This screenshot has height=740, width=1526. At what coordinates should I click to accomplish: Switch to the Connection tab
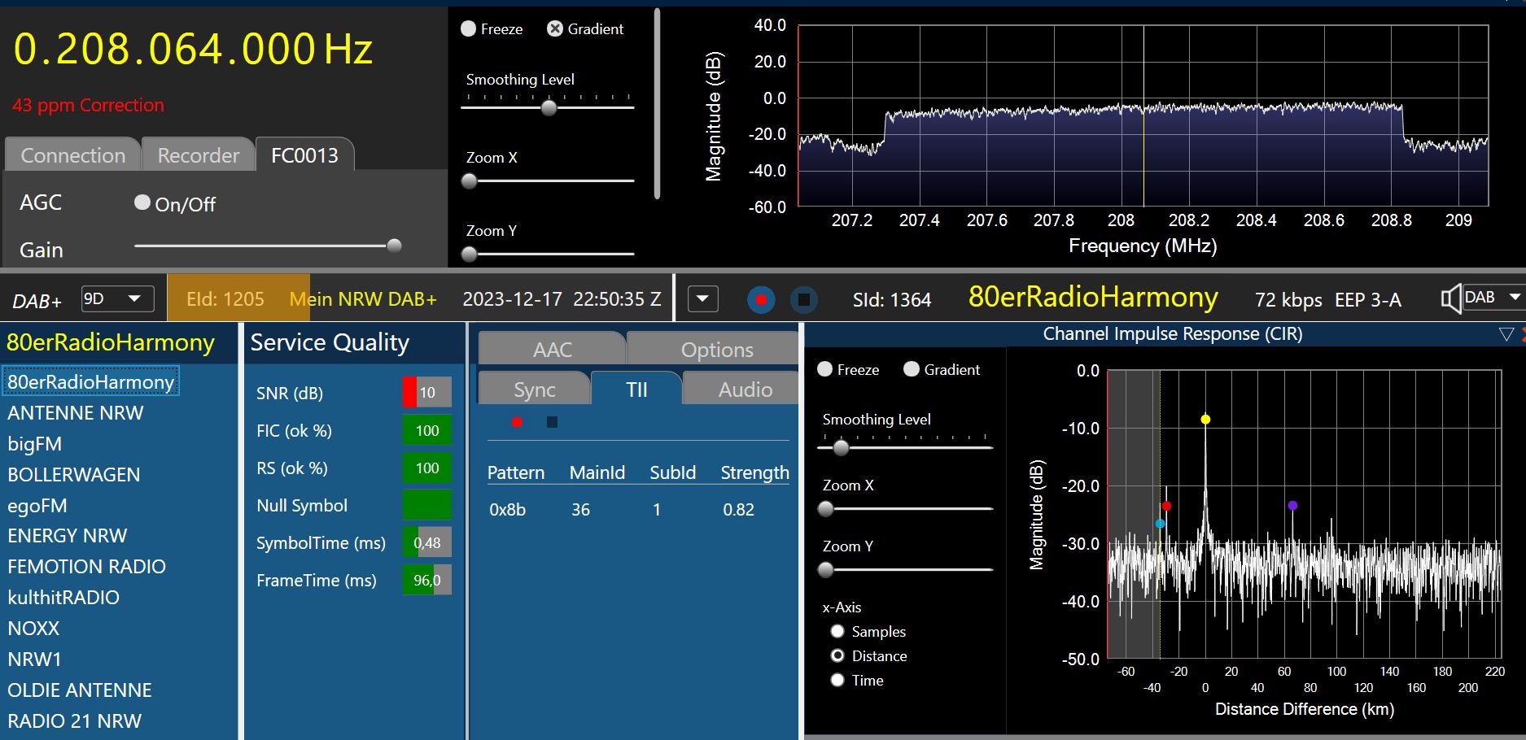pos(73,155)
